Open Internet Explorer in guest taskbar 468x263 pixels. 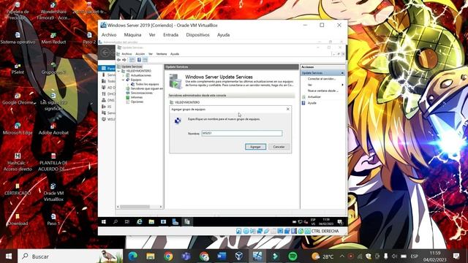(x=140, y=222)
